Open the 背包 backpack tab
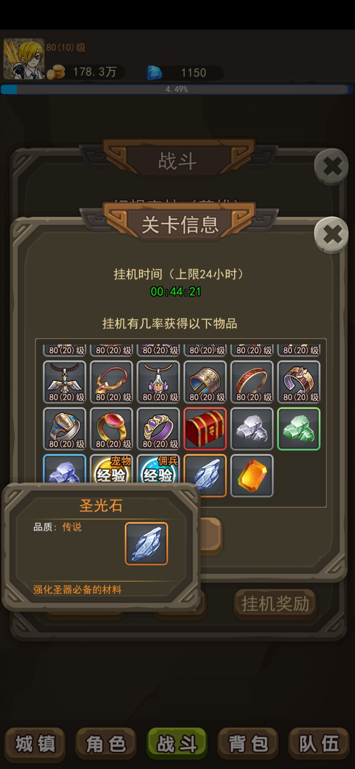The image size is (355, 769). click(x=248, y=744)
